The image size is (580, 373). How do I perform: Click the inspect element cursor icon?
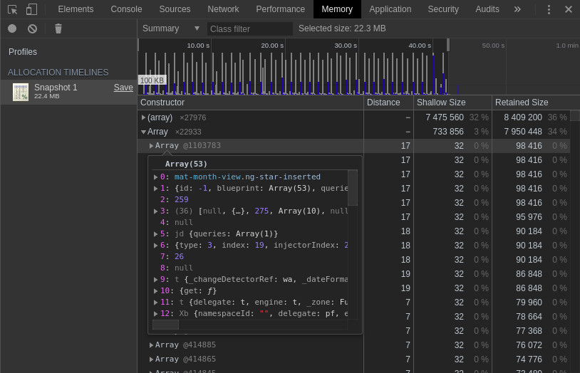pyautogui.click(x=12, y=9)
